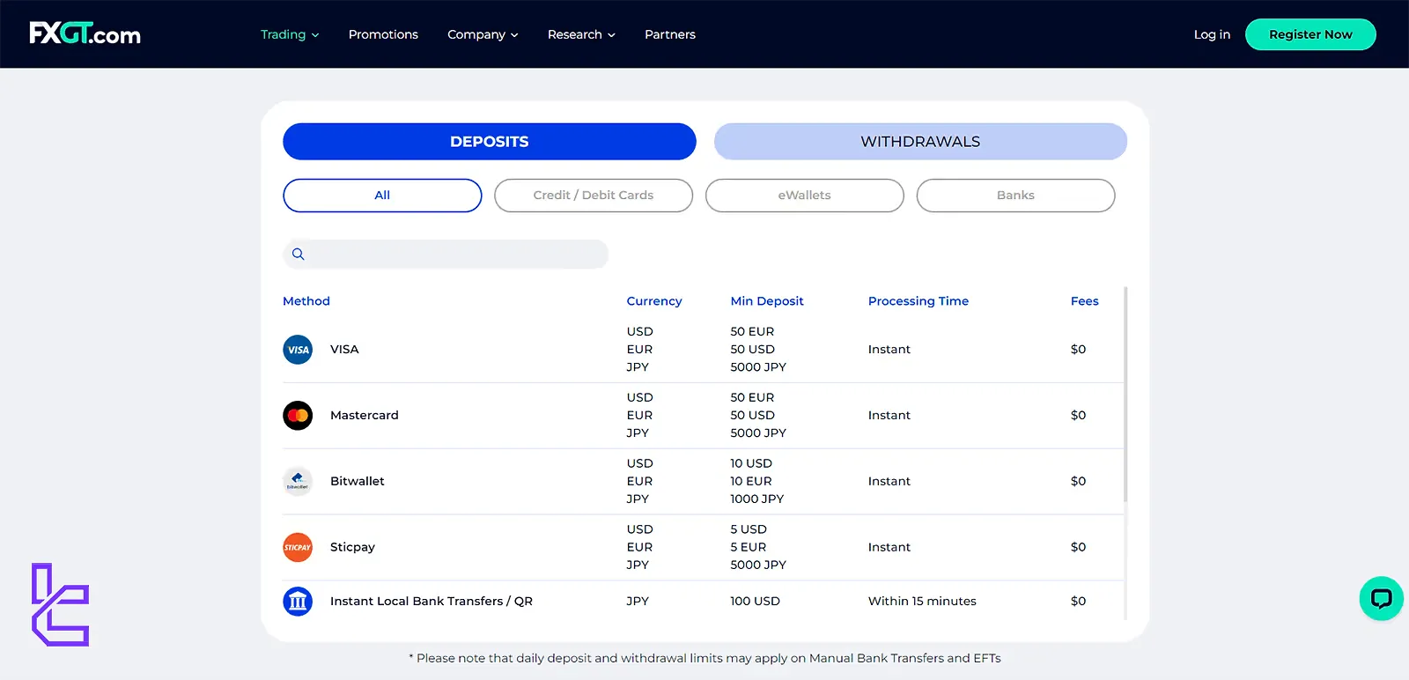Image resolution: width=1409 pixels, height=680 pixels.
Task: Click the Min Deposit column header
Action: 767,301
